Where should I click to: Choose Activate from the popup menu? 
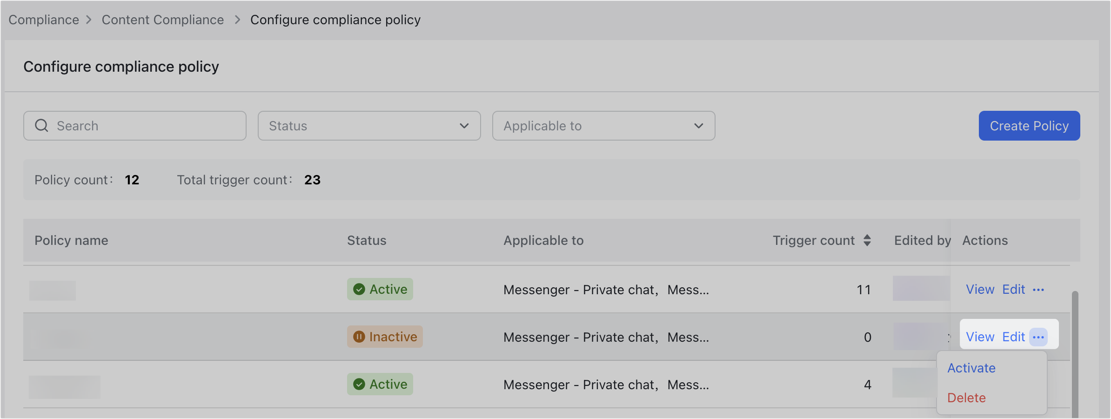[971, 368]
